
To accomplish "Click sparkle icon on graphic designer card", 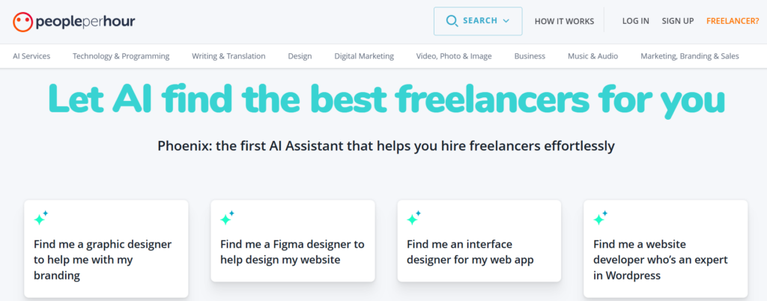I will (41, 218).
